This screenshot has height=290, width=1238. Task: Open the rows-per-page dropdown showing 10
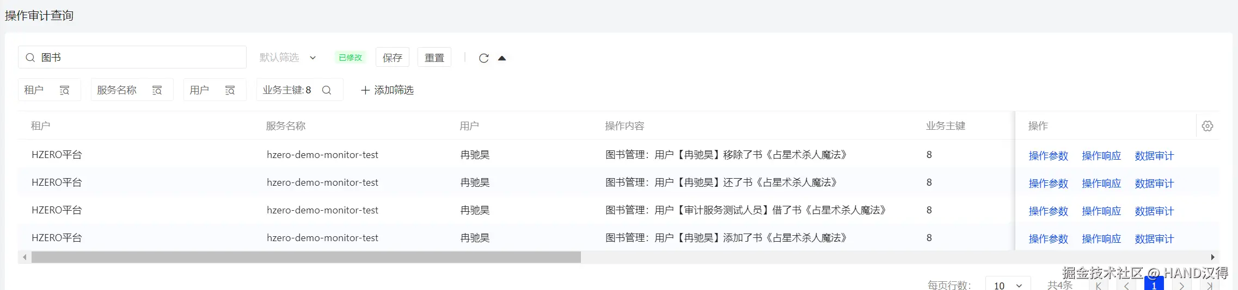[1007, 285]
